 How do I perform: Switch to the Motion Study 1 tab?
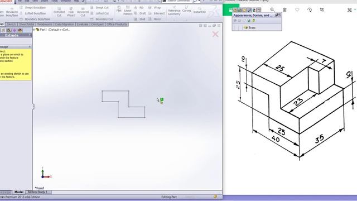[x=38, y=192]
